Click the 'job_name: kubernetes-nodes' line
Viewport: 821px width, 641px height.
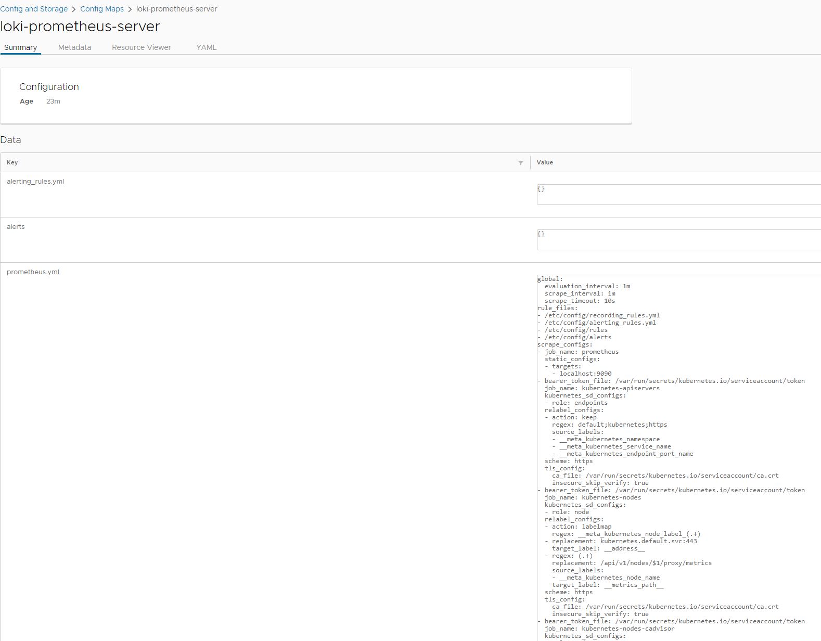click(593, 497)
